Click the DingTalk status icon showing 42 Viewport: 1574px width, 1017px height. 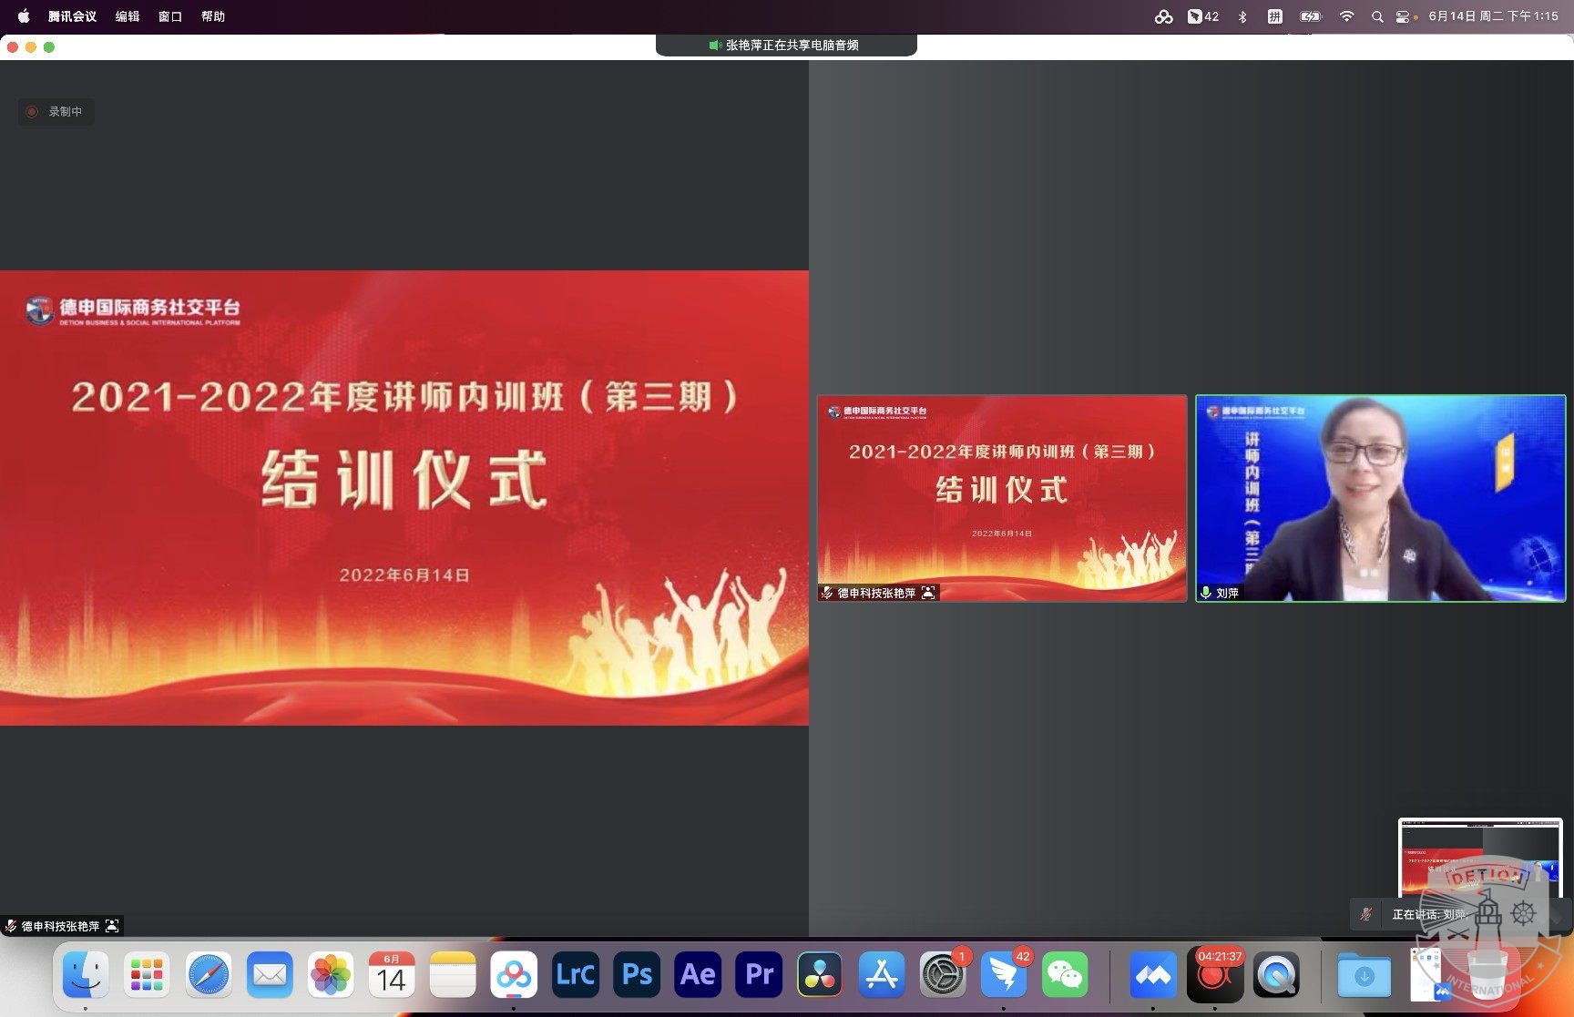[1202, 16]
